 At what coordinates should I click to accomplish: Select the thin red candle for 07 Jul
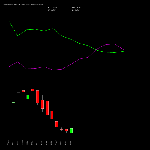(61, 130)
